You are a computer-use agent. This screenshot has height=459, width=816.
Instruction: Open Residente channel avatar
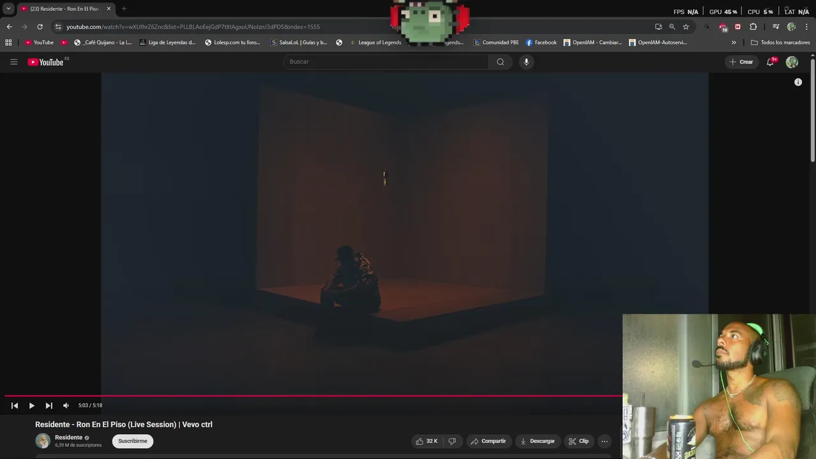point(43,441)
